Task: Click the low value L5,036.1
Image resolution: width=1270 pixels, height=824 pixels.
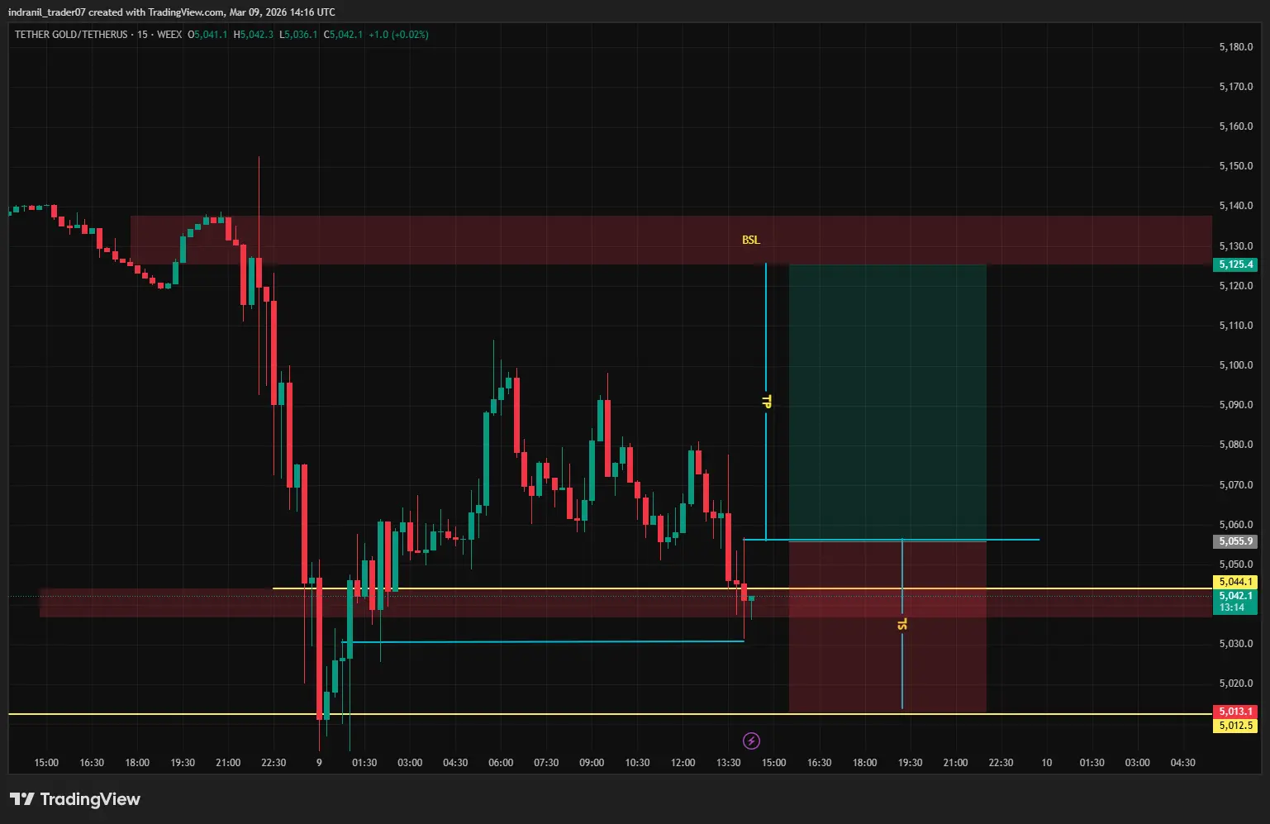Action: pyautogui.click(x=298, y=35)
